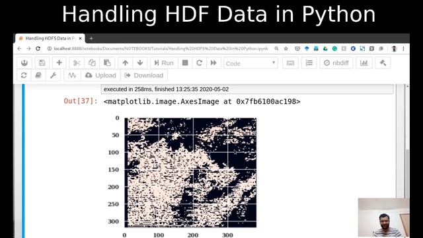Go forward in browser history

coord(28,48)
